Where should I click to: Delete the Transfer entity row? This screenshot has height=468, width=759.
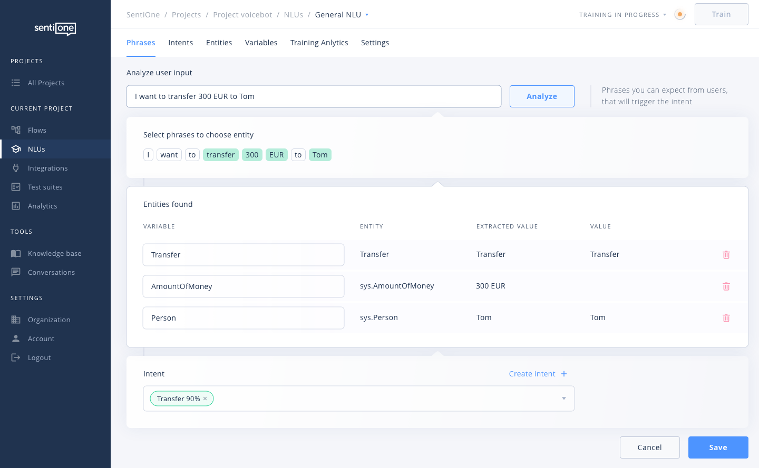726,255
